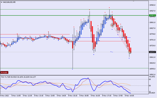The height and width of the screenshot is (98, 157).
Task: Click the gray chart shift triangle marker
Action: click(x=134, y=1)
